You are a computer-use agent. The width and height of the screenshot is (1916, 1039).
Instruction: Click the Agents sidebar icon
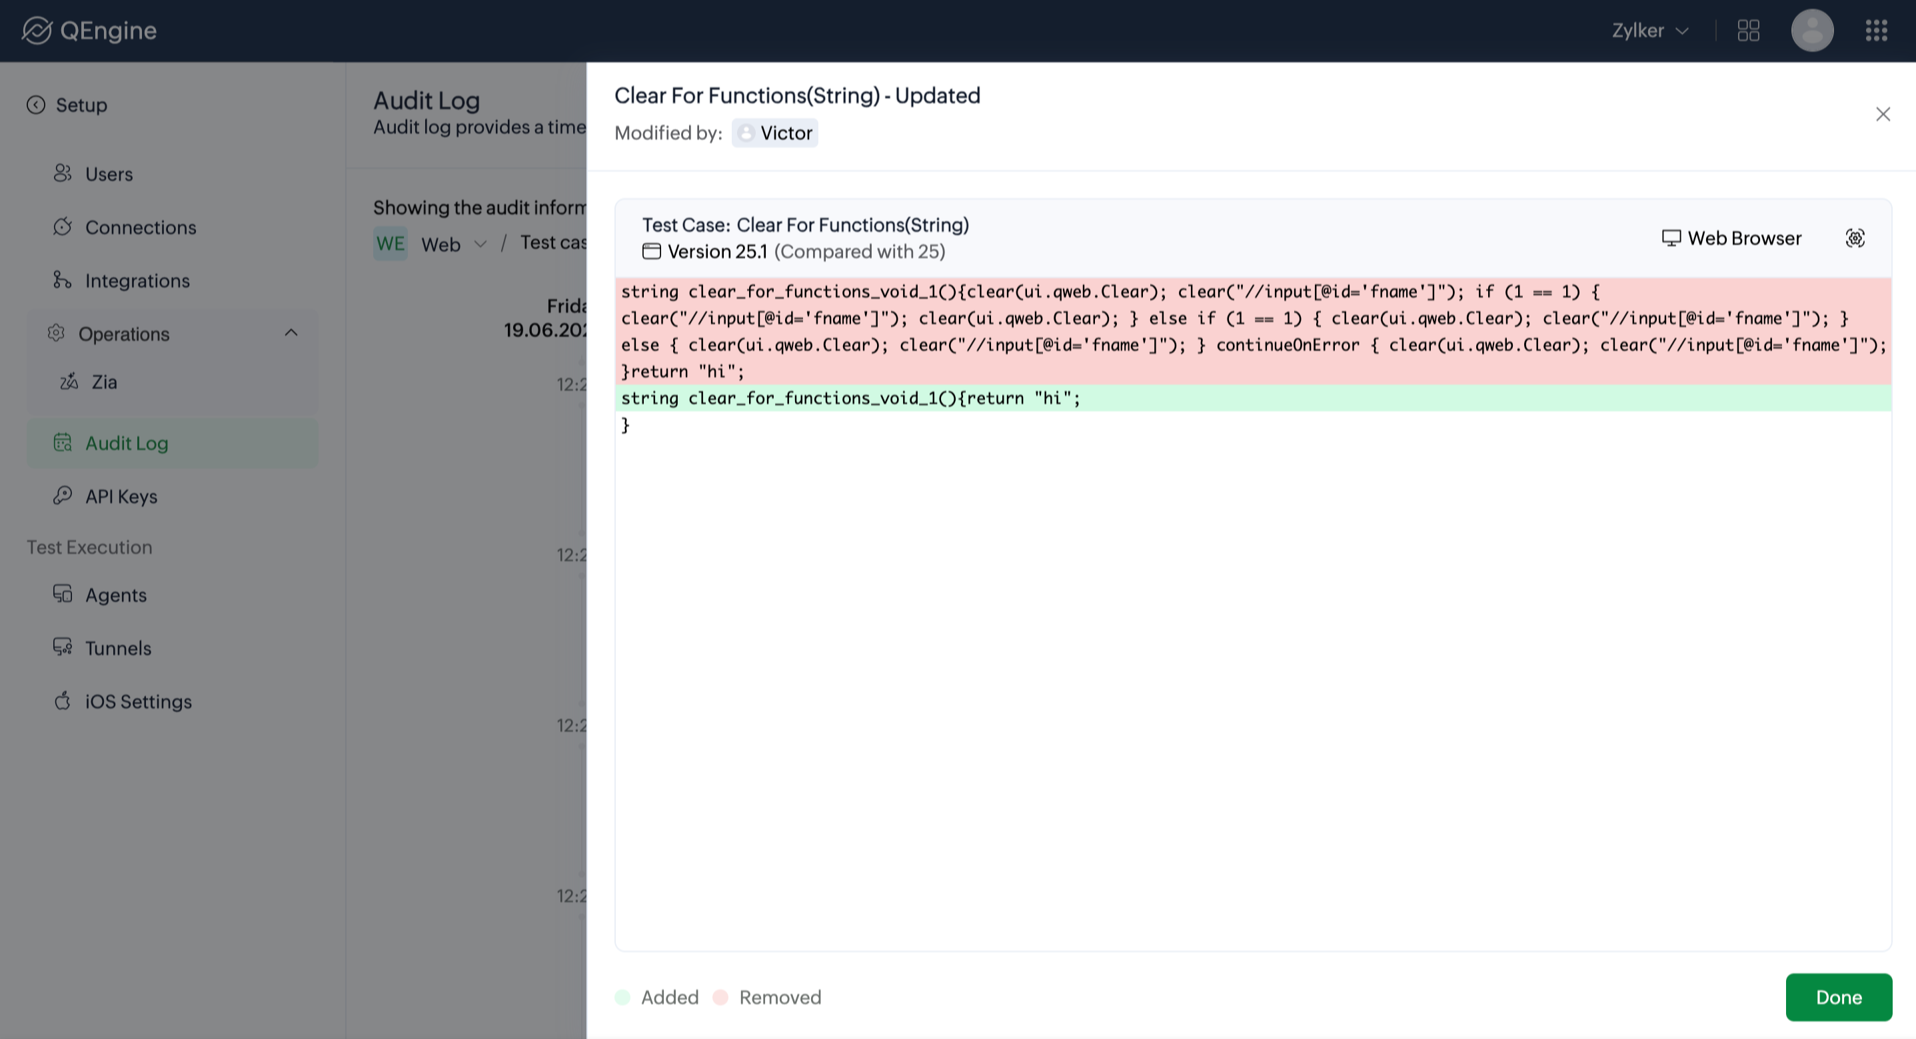point(63,594)
